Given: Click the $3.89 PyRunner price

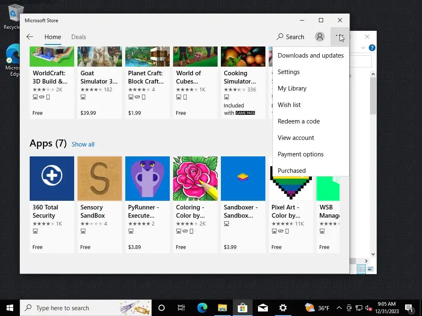Looking at the screenshot, I should coord(134,247).
